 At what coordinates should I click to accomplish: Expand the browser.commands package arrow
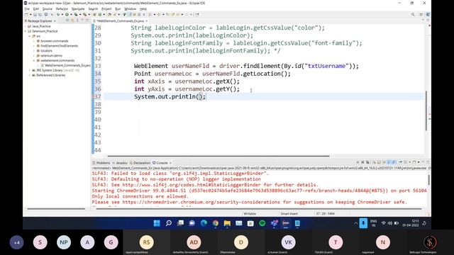34,41
